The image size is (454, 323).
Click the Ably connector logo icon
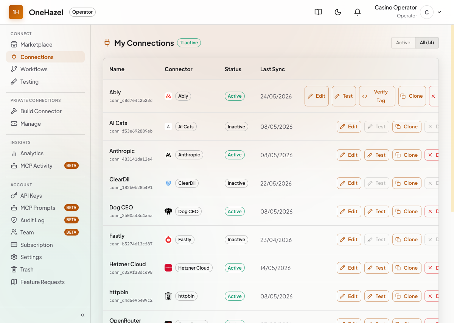(x=168, y=96)
